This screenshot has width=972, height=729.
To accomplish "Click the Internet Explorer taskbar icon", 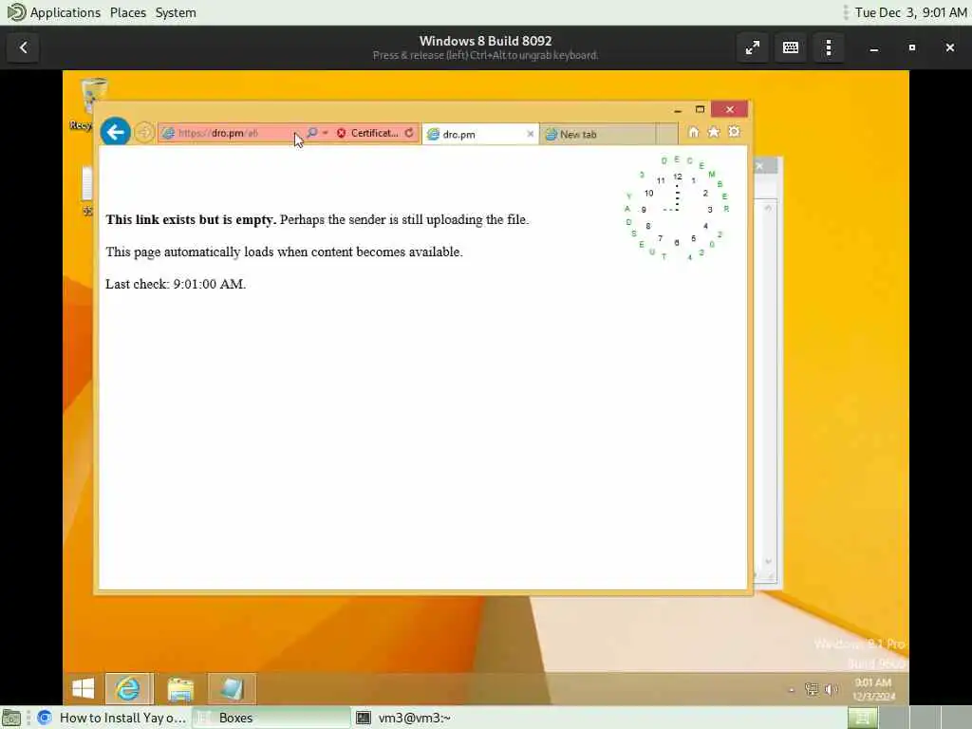I will tap(128, 688).
